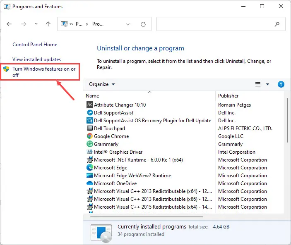Select Dell SupportAssist OS Recovery Plugin name
This screenshot has width=291, height=245.
[x=153, y=121]
